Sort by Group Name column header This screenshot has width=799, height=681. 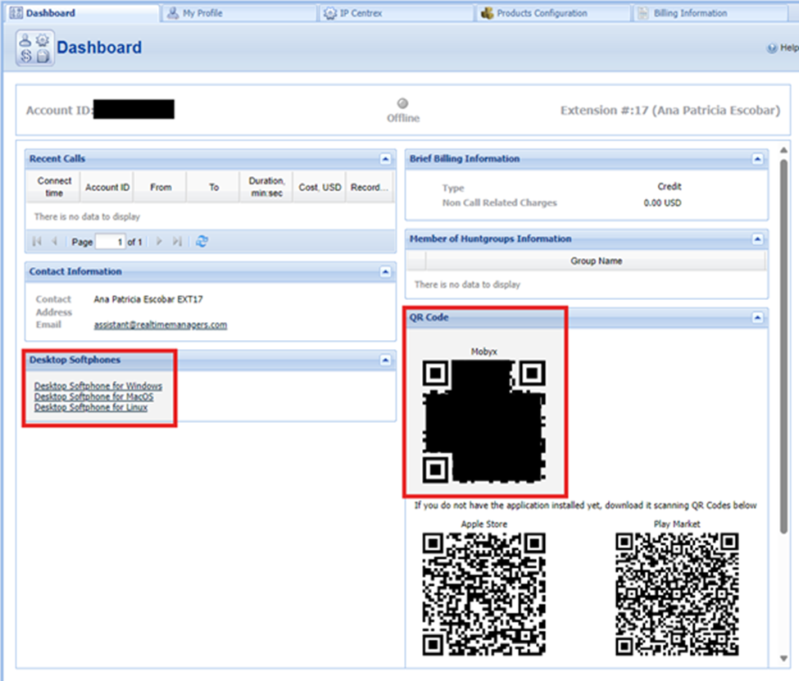[596, 261]
